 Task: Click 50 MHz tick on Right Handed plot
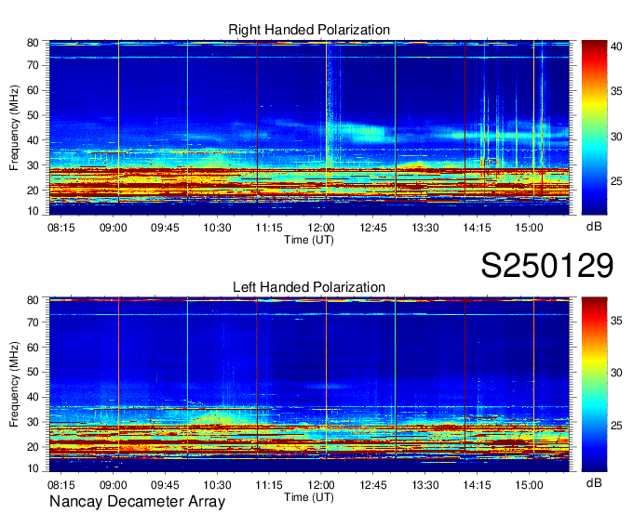(x=33, y=115)
